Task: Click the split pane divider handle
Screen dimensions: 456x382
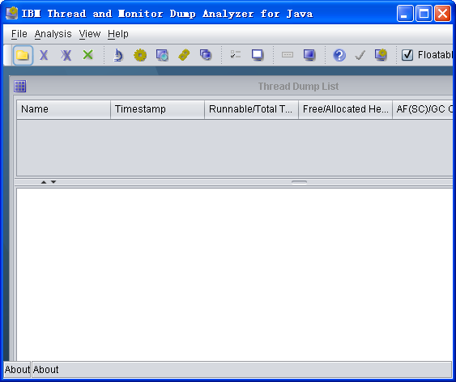Action: coord(299,182)
